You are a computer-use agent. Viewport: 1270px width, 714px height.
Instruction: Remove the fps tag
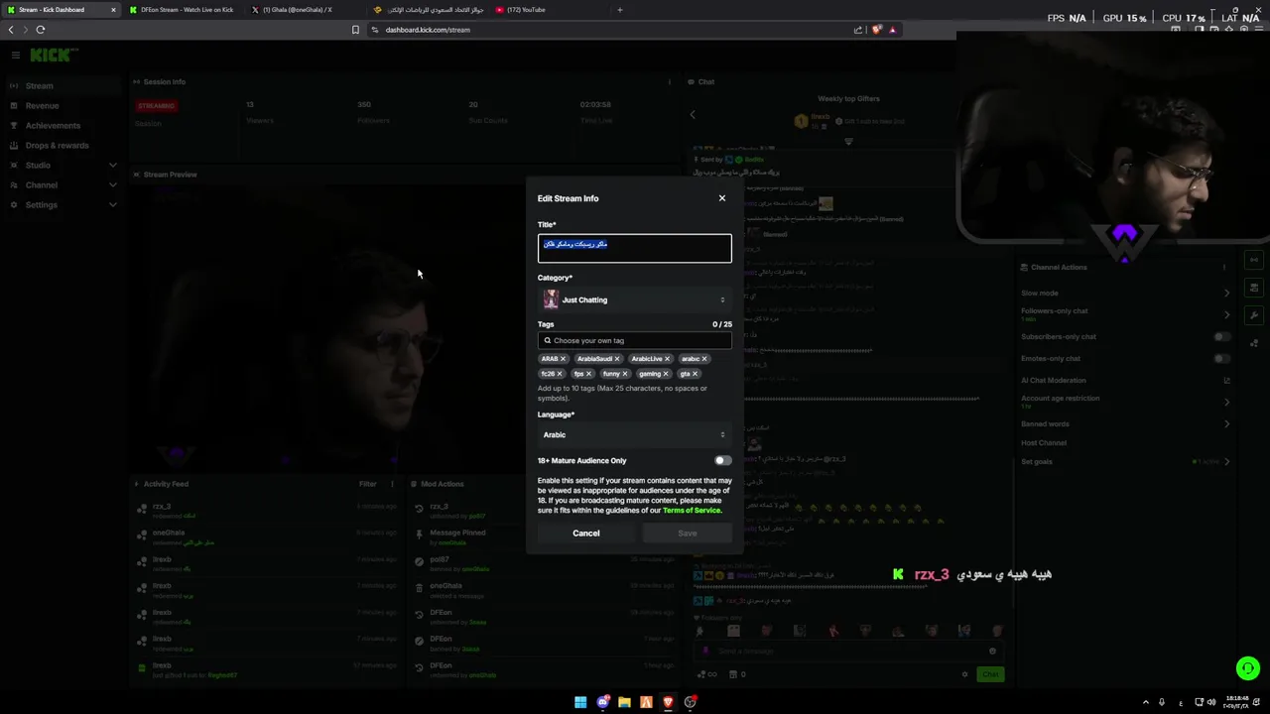tap(588, 374)
